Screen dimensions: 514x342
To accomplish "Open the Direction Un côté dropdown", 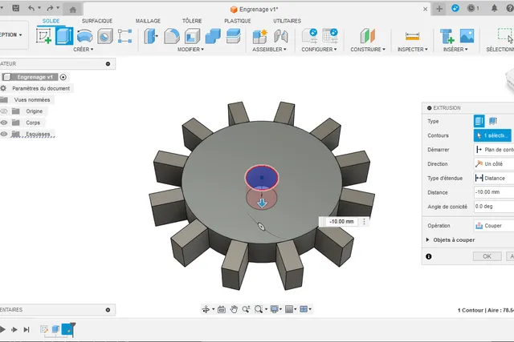I will click(x=494, y=164).
